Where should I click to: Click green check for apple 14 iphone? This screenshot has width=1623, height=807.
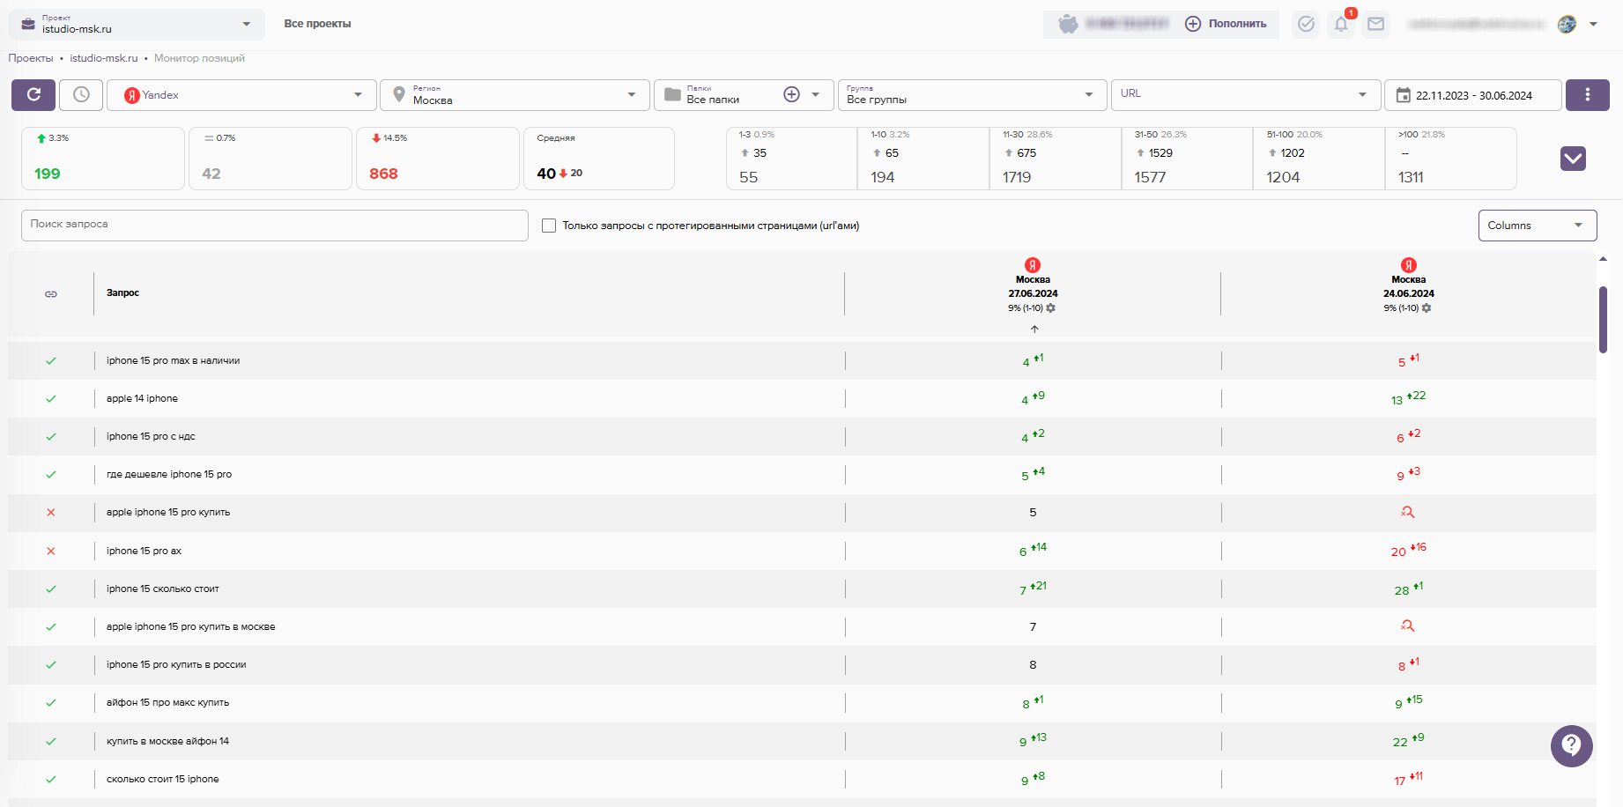click(51, 399)
